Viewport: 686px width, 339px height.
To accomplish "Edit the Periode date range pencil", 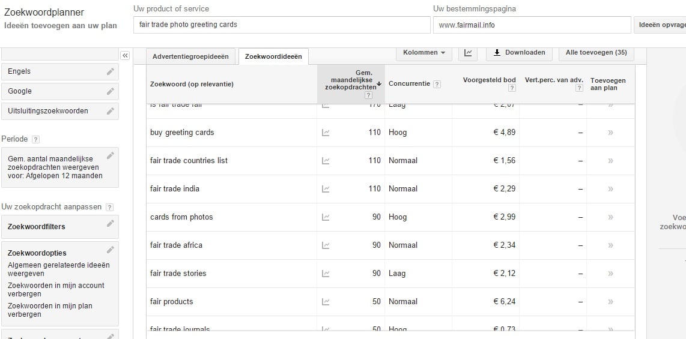I will (111, 155).
